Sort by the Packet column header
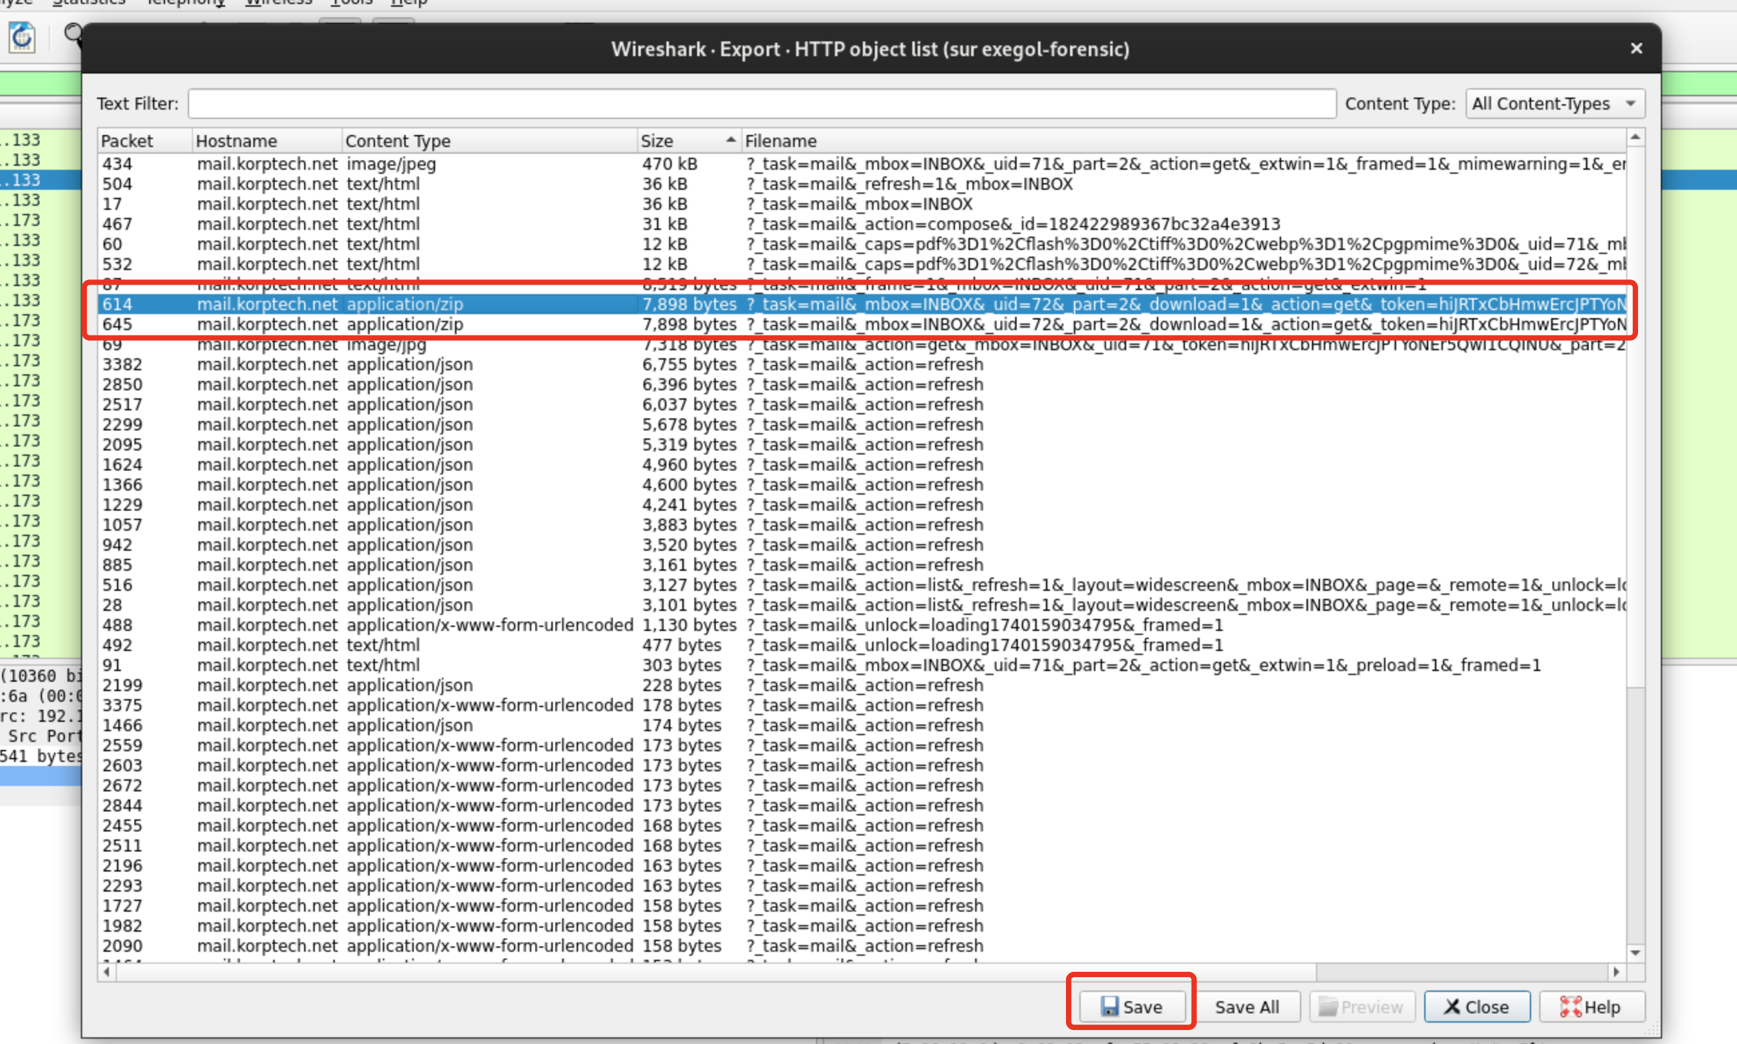Screen dimensions: 1737x1044 tap(145, 141)
